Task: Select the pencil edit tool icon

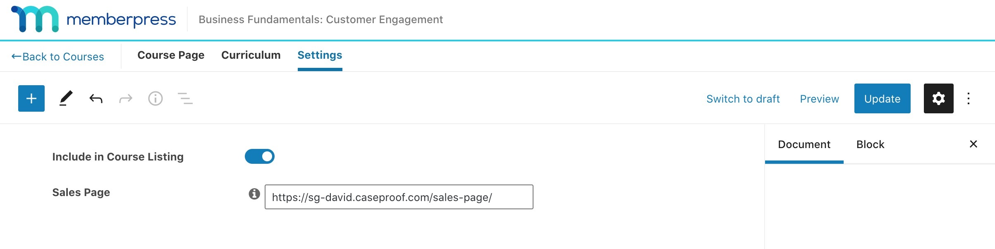Action: pyautogui.click(x=66, y=98)
